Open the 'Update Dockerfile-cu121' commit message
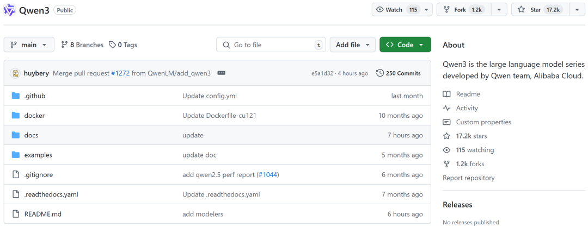 pyautogui.click(x=219, y=116)
